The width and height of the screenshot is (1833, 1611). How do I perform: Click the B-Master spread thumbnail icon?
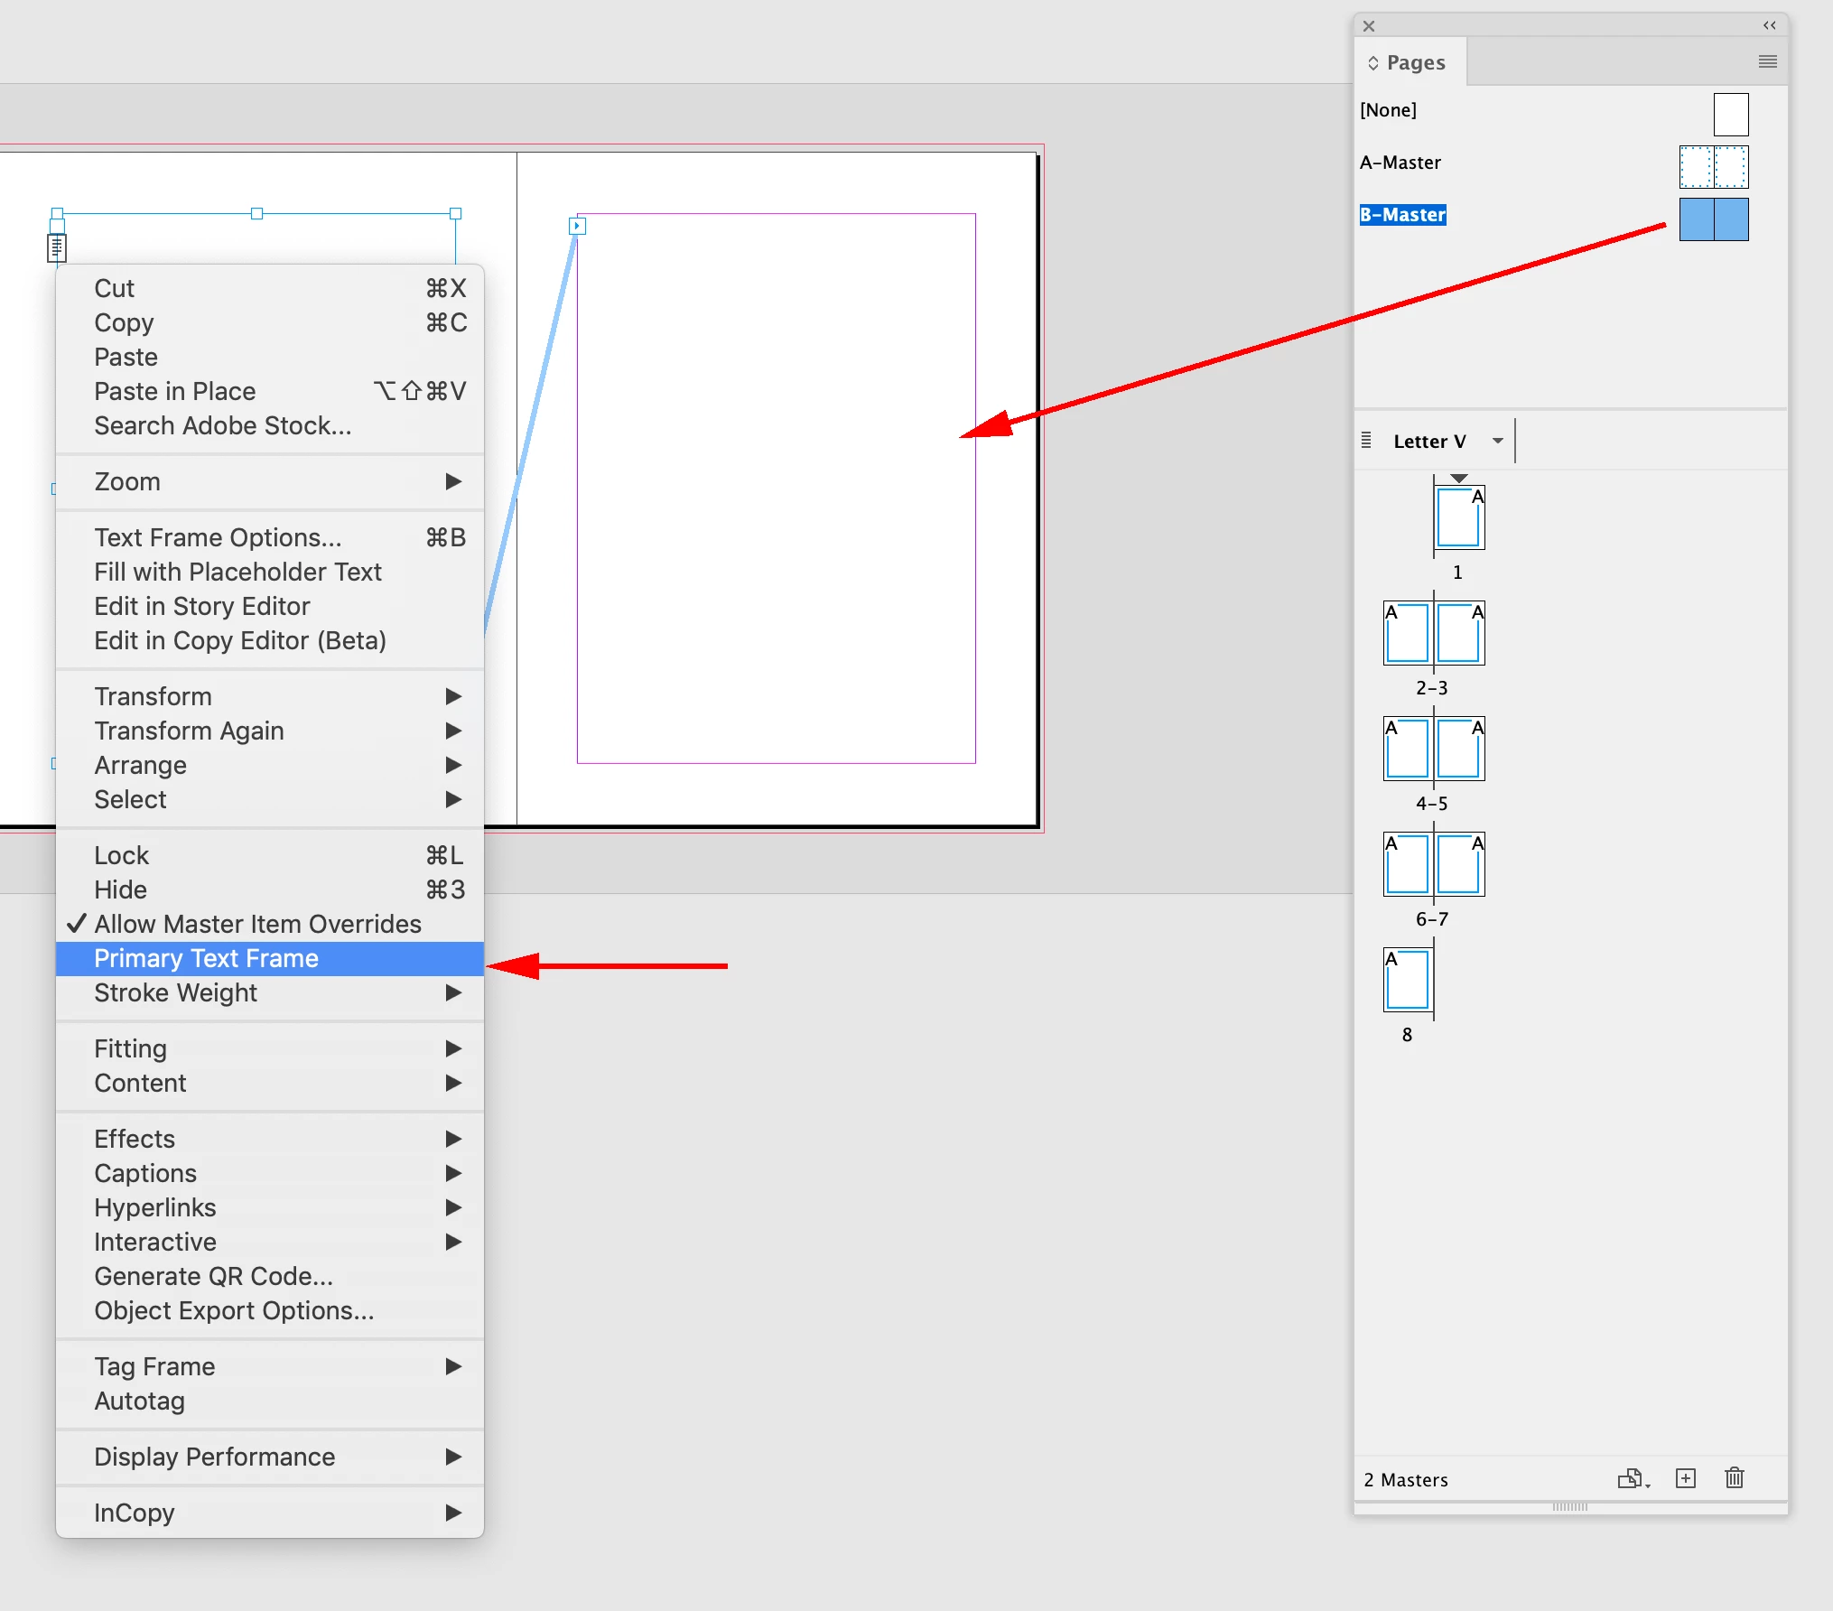coord(1713,219)
